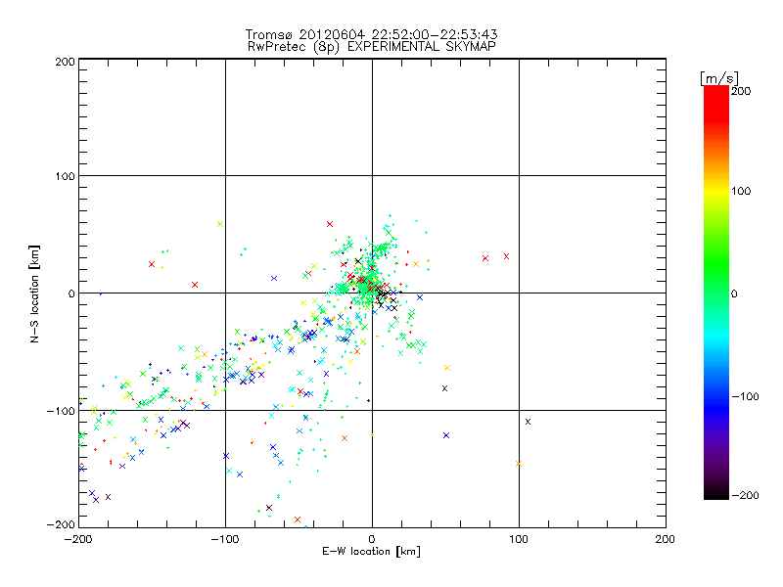Image resolution: width=783 pixels, height=587 pixels.
Task: Click the red X marker near E-W -150
Action: [x=152, y=264]
